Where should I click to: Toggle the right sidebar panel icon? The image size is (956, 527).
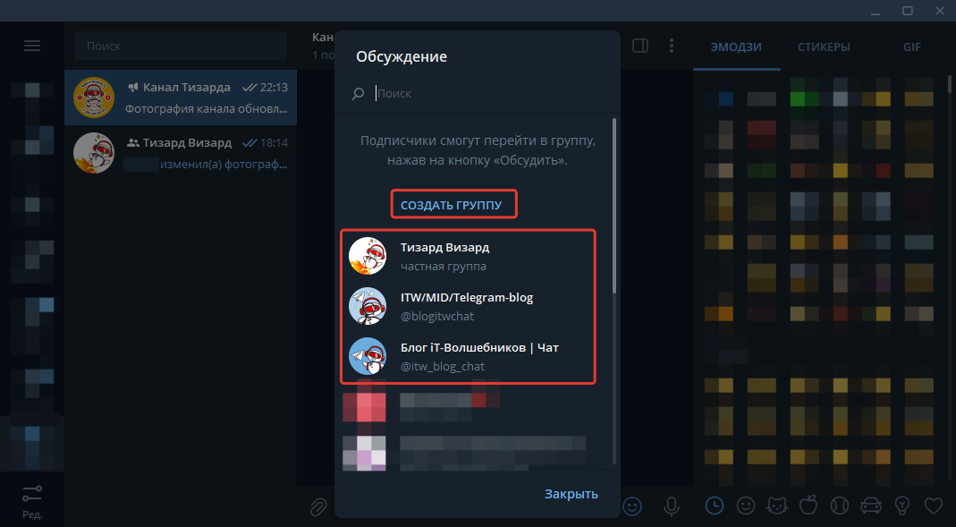[640, 46]
